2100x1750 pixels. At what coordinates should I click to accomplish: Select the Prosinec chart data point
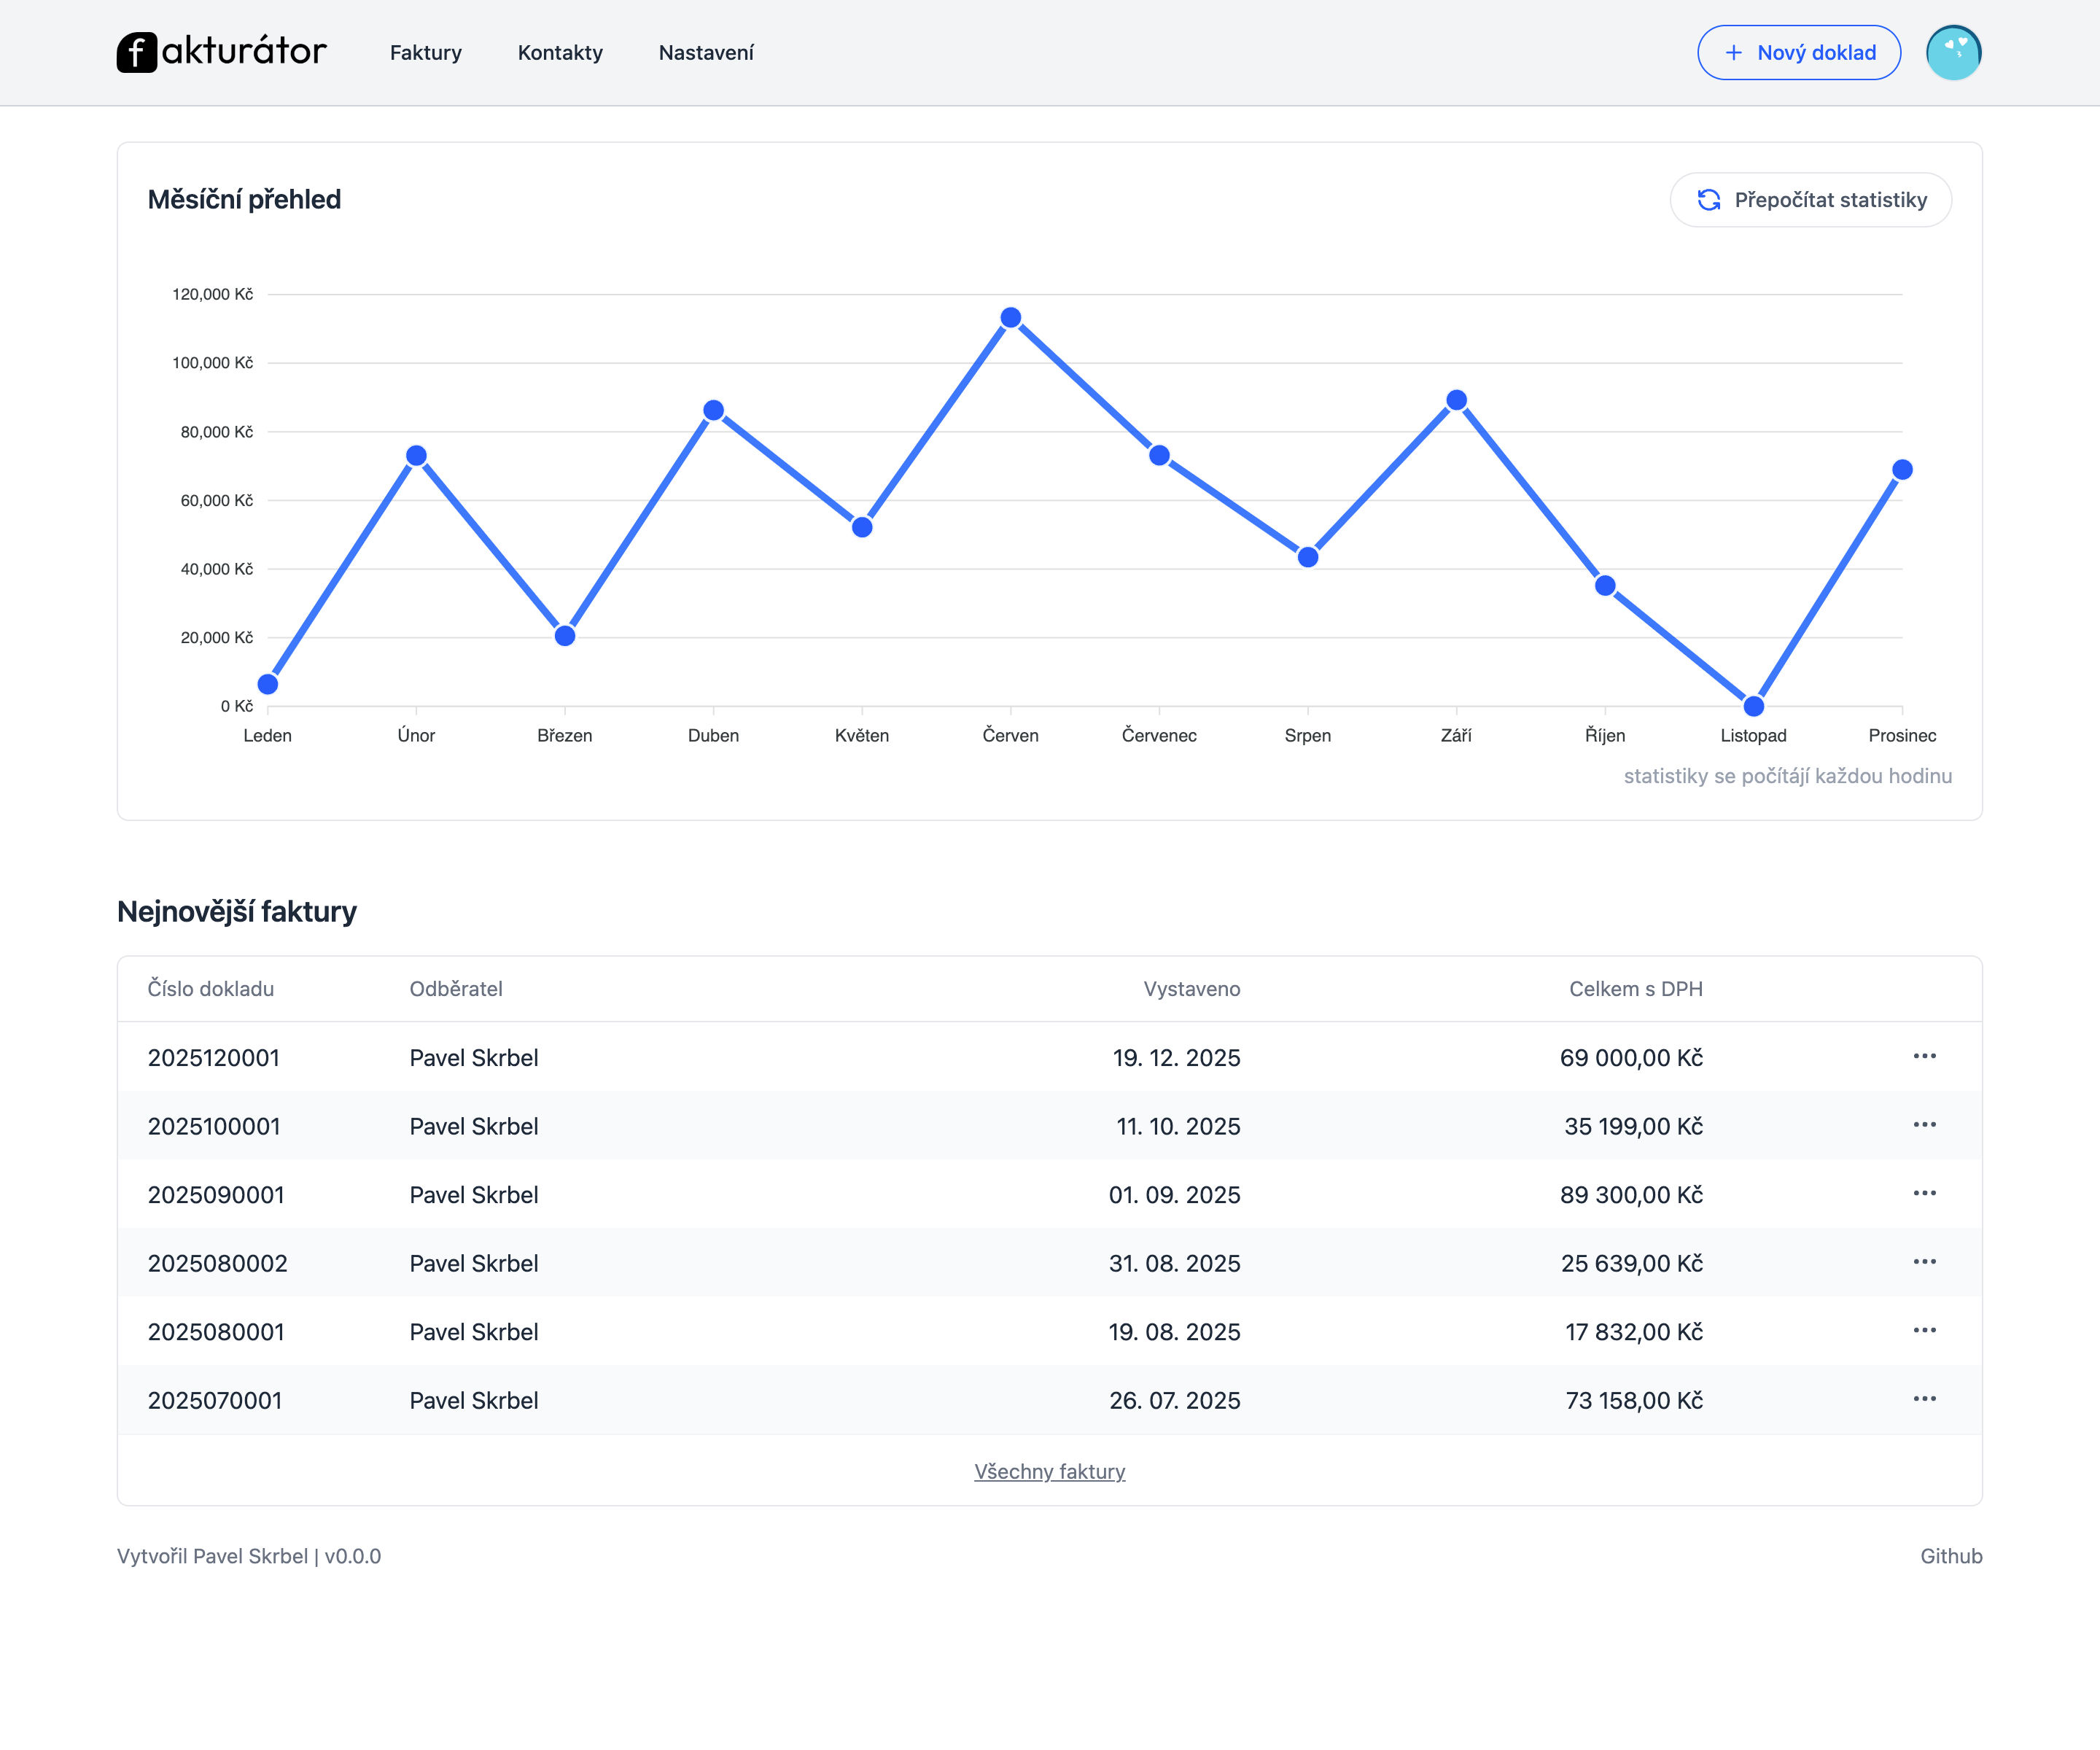point(1902,470)
